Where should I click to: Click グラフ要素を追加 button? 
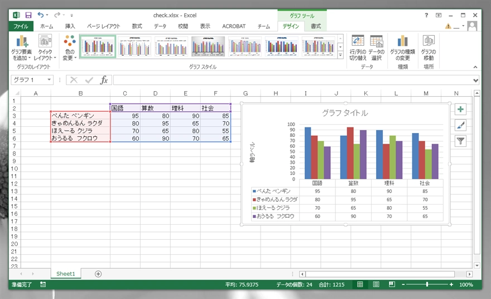(x=21, y=48)
